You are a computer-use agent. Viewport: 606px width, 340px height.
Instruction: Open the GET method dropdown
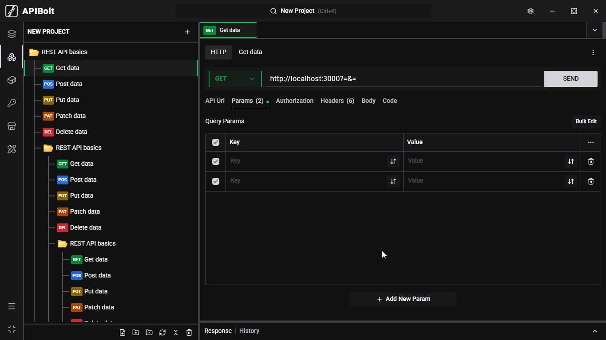(235, 79)
